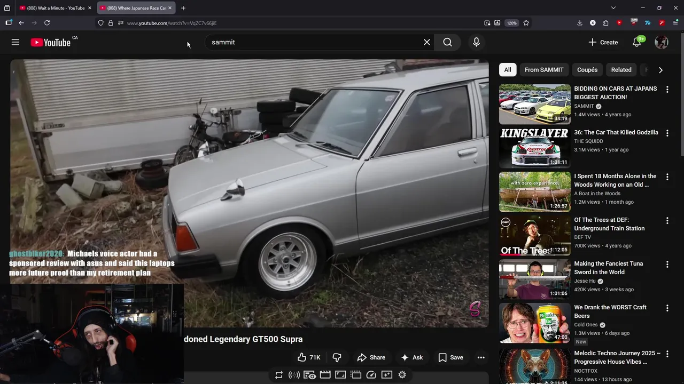
Task: Show more filter chips with arrow
Action: click(x=660, y=70)
